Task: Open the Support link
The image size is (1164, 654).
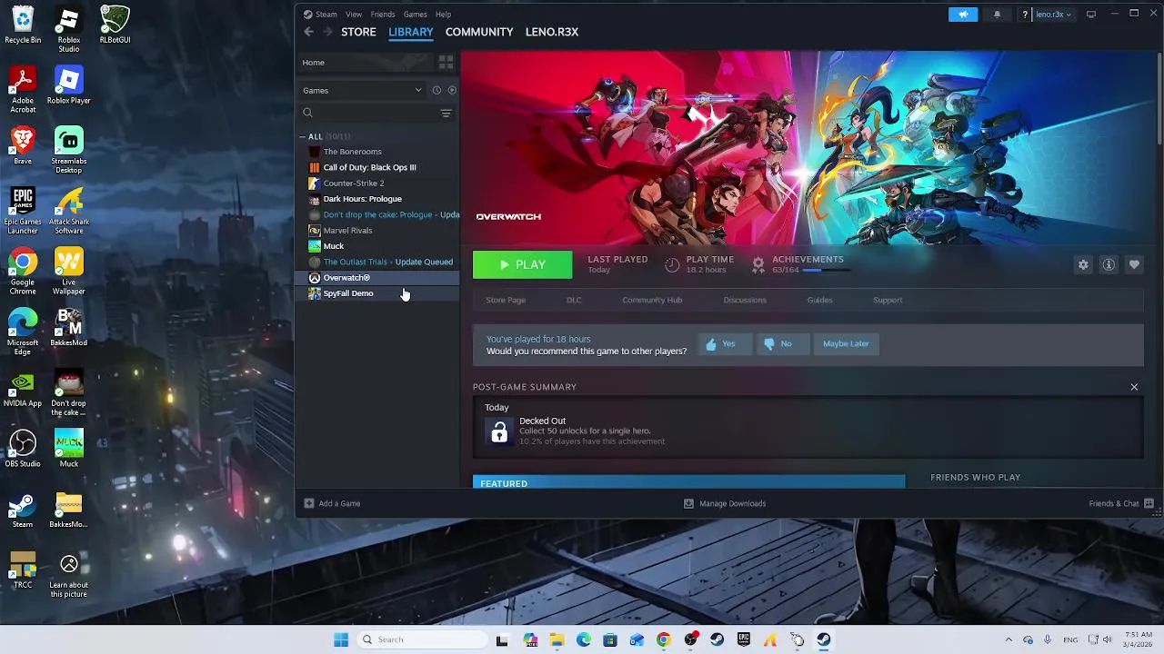Action: 888,300
